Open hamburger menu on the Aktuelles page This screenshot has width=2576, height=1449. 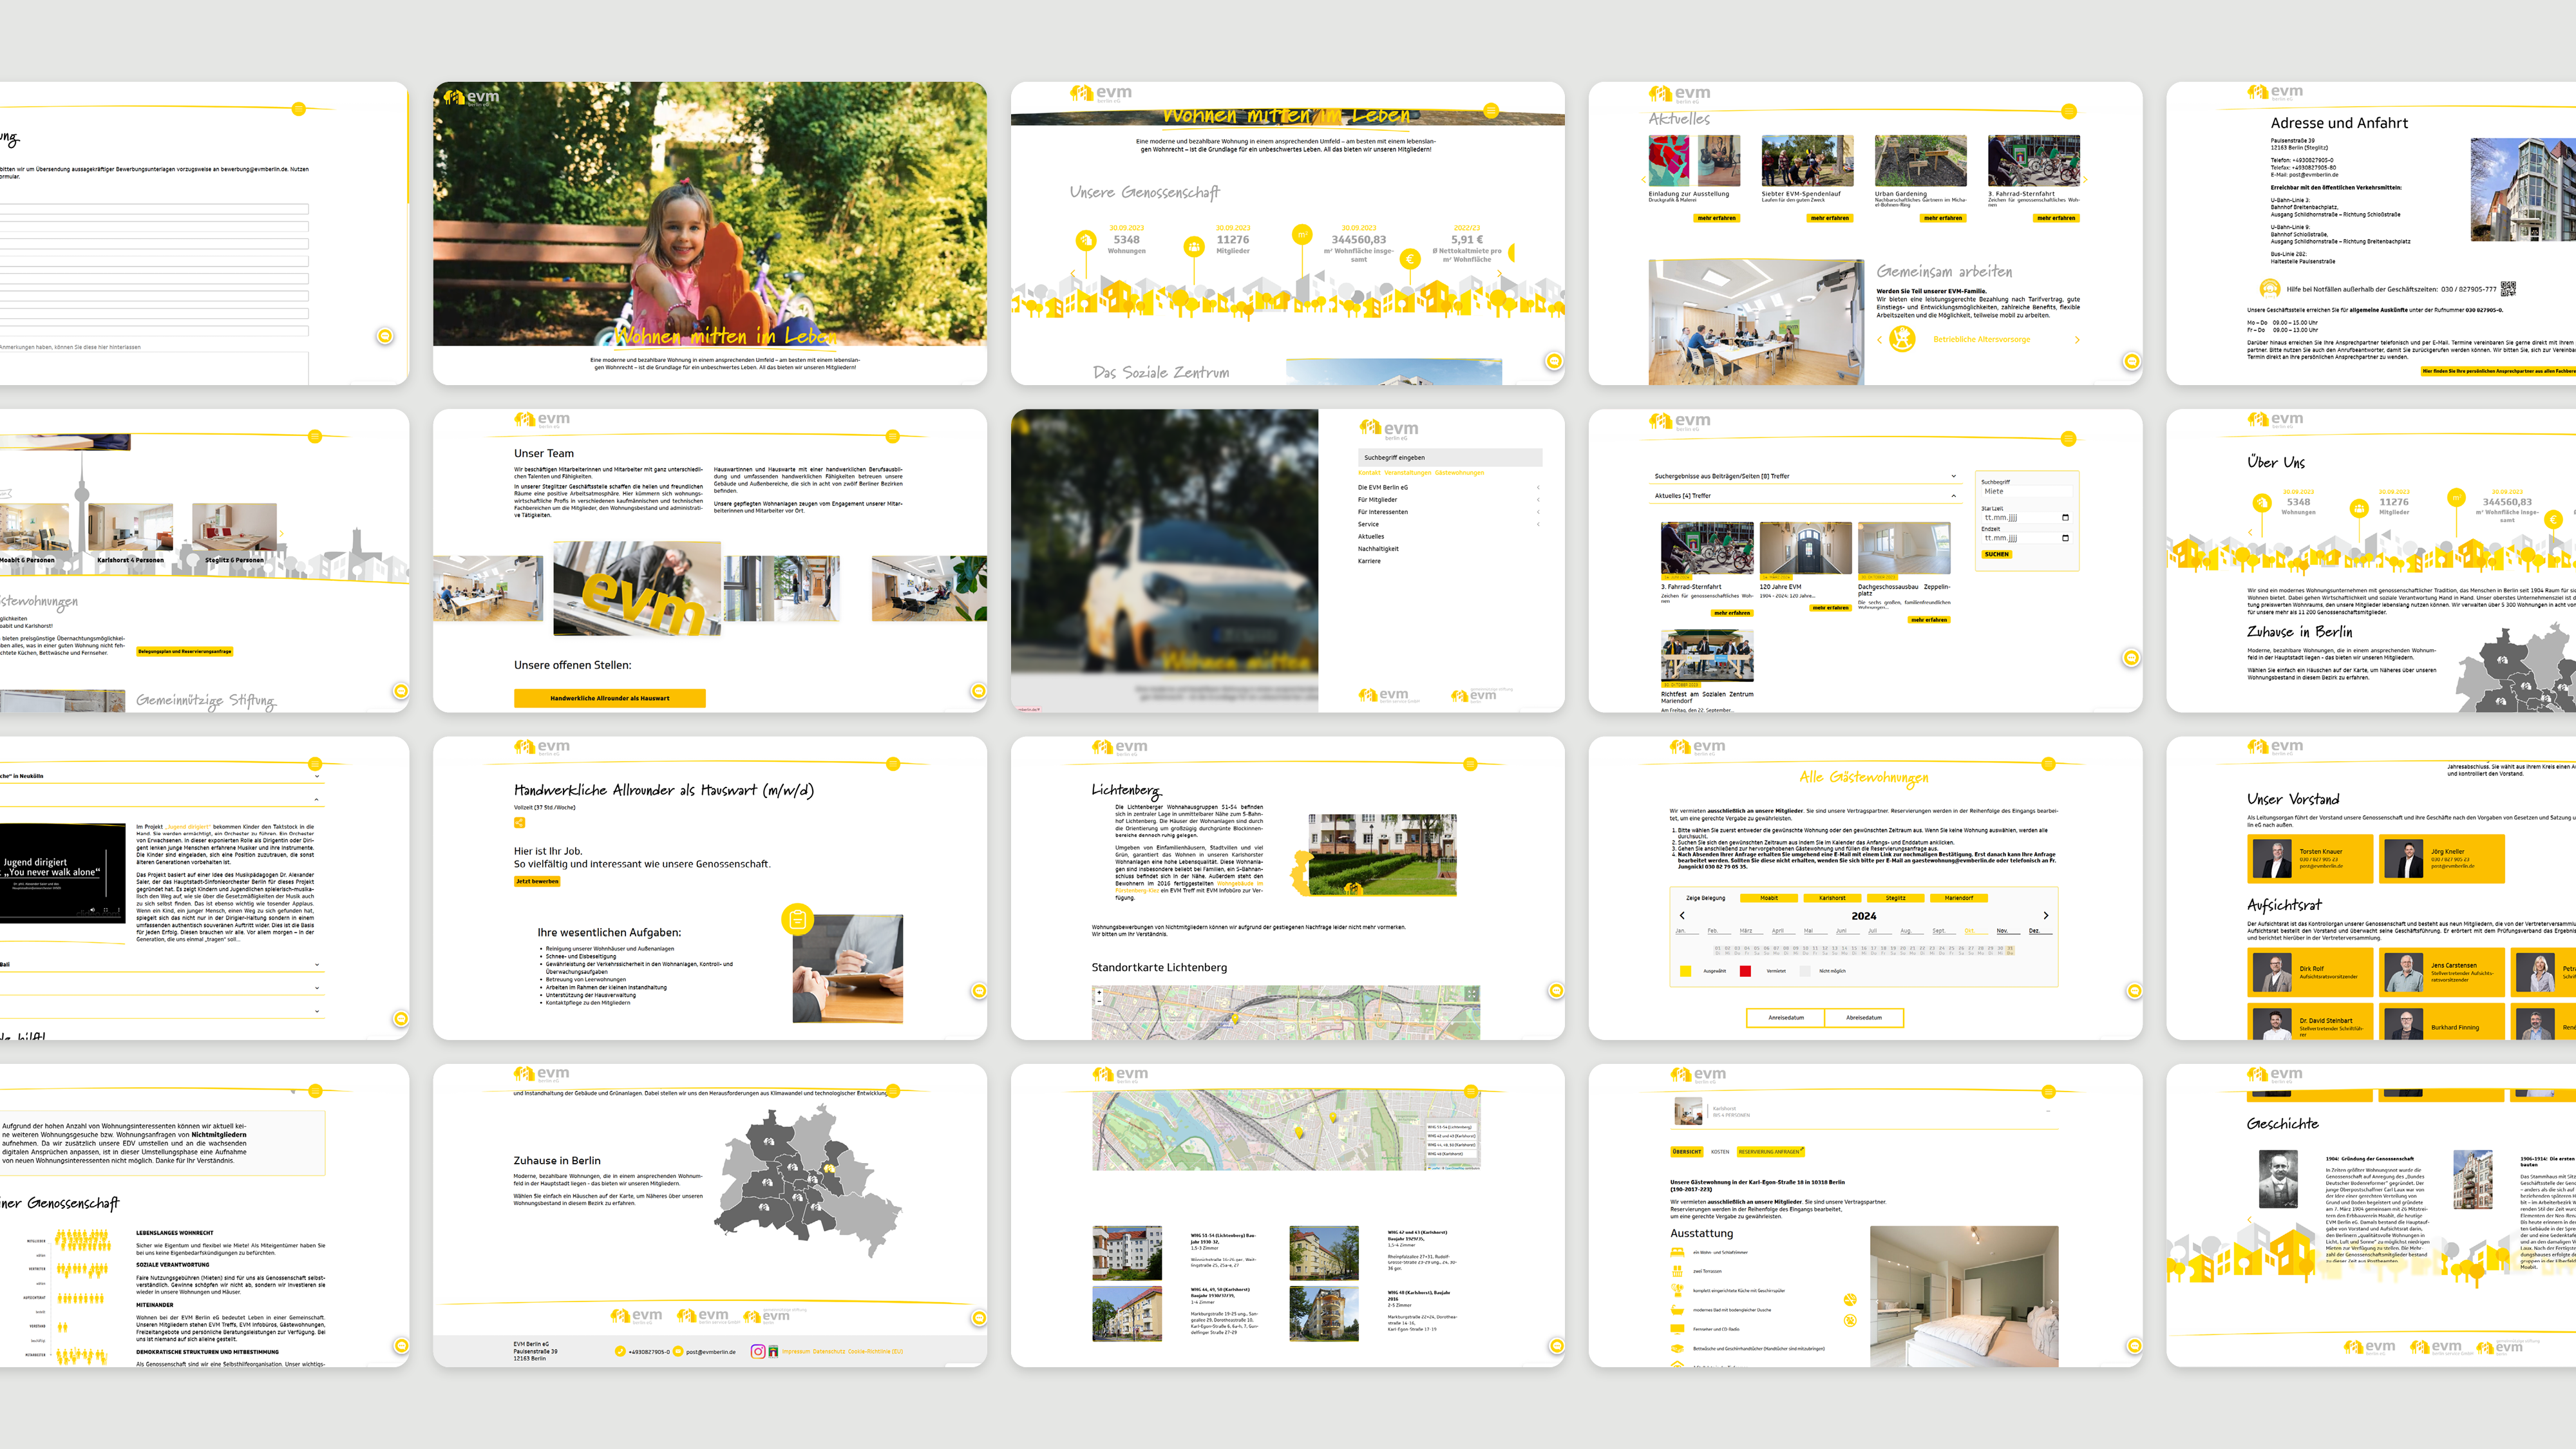[x=2069, y=111]
